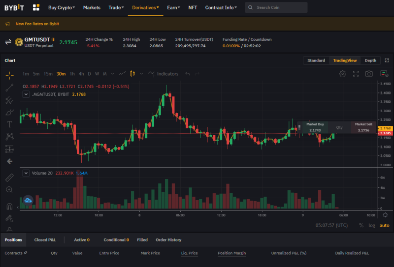The width and height of the screenshot is (394, 267).
Task: Select the brush drawing tool
Action: (9, 112)
